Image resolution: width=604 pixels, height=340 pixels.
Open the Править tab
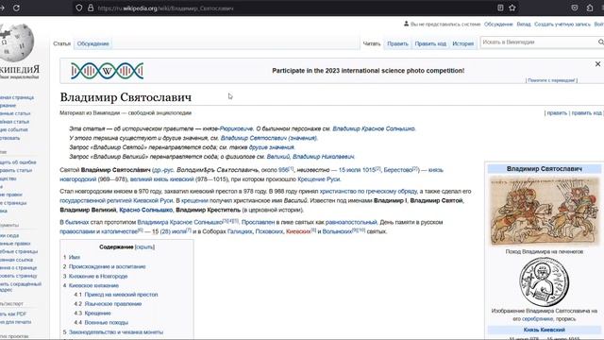[x=397, y=43]
